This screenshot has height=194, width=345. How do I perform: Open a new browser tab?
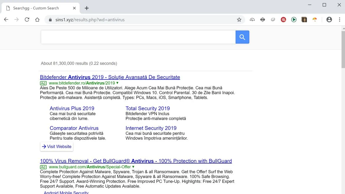(87, 8)
